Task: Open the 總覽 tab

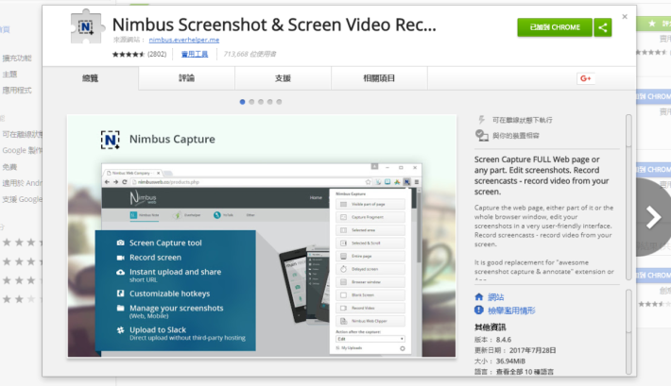Action: (x=91, y=78)
